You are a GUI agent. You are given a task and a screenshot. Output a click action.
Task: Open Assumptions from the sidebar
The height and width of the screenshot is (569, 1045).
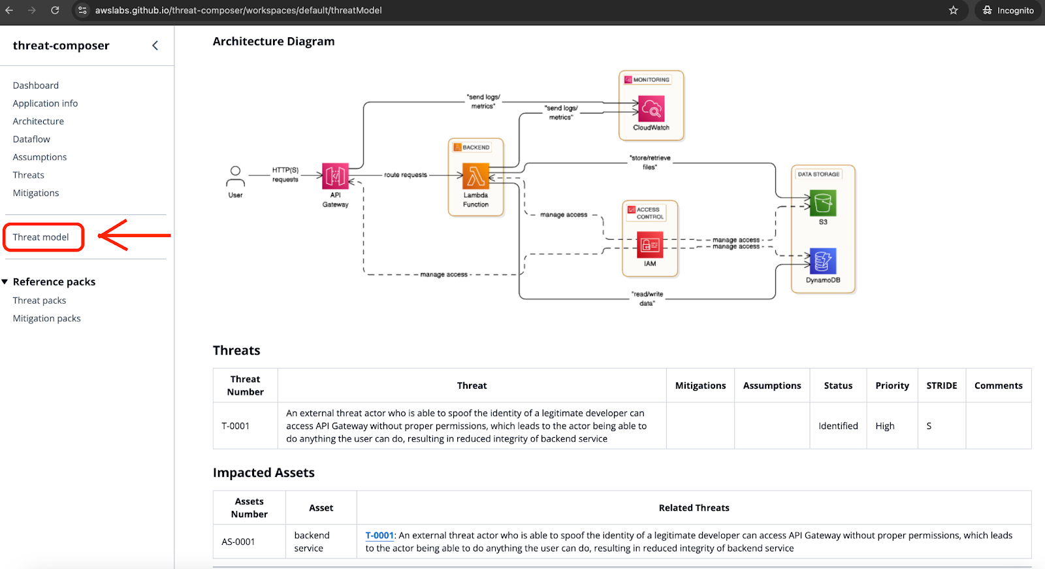click(40, 157)
